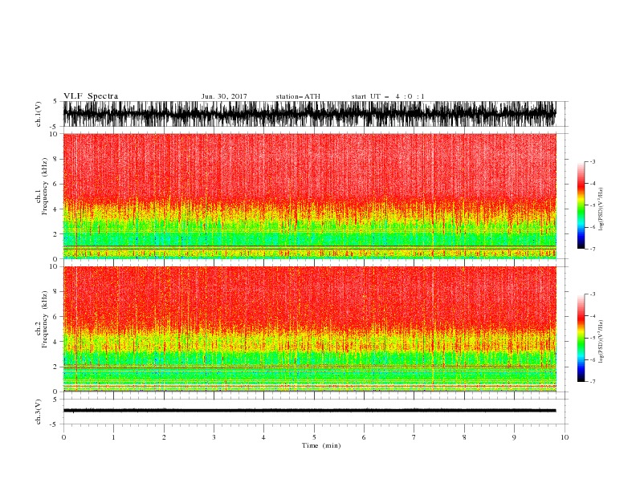Click the "-7" tick on ch.2 colorbar
The width and height of the screenshot is (636, 491).
(x=593, y=382)
